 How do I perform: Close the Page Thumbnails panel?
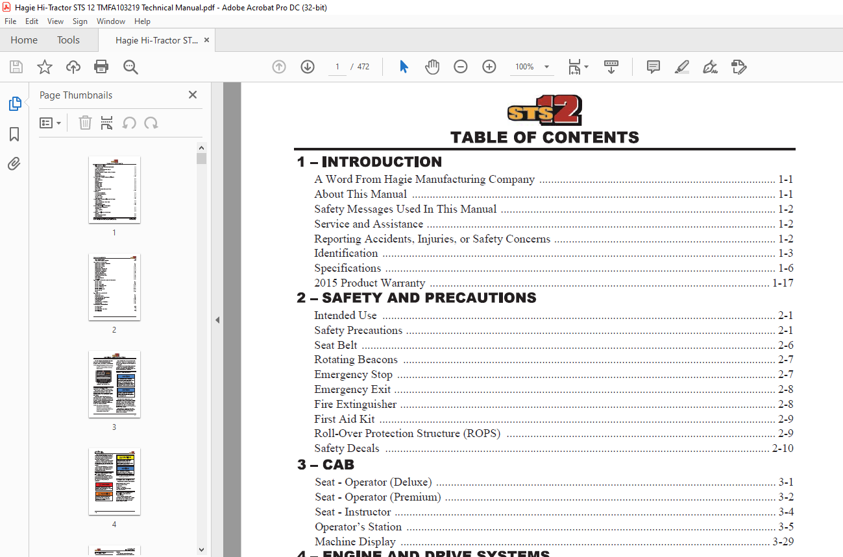(193, 95)
